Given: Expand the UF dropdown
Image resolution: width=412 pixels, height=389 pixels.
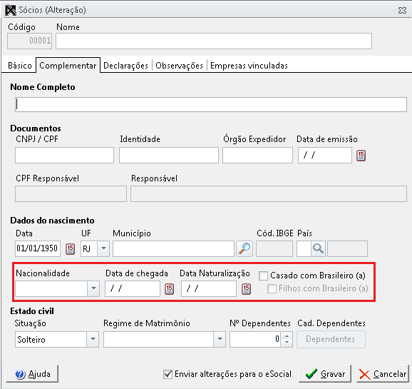Looking at the screenshot, I should [x=103, y=248].
